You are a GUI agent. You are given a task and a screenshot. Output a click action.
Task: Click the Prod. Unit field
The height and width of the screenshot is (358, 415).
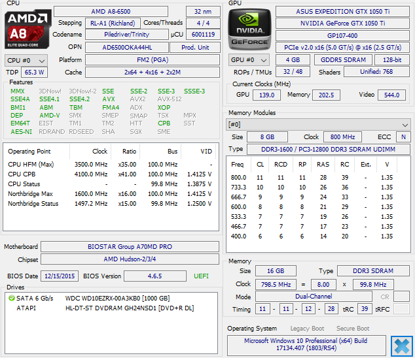click(x=195, y=48)
